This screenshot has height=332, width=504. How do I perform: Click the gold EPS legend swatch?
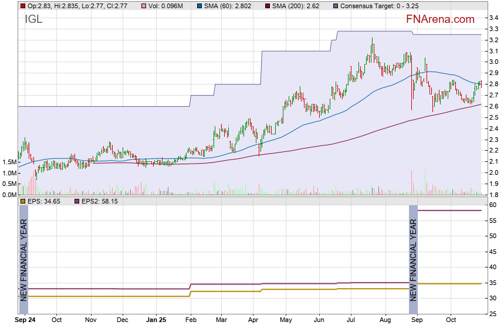point(23,201)
